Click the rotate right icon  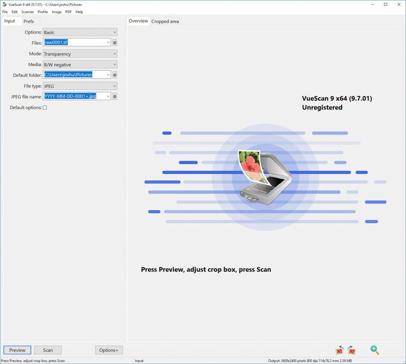point(351,350)
